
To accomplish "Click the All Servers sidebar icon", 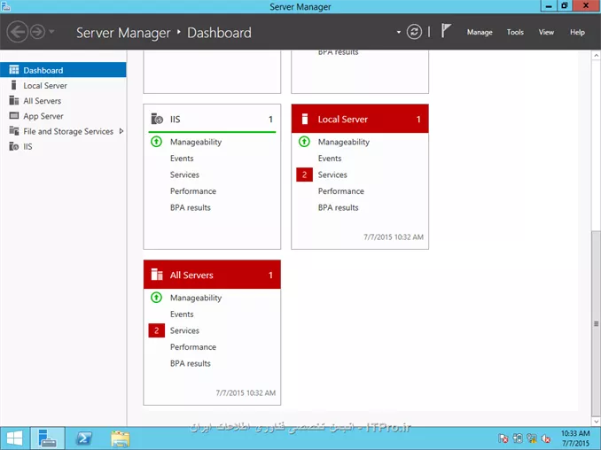I will click(14, 100).
